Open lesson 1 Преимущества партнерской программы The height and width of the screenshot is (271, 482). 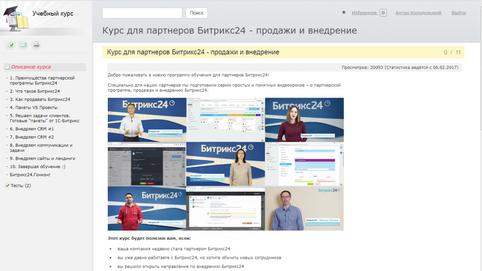click(42, 81)
